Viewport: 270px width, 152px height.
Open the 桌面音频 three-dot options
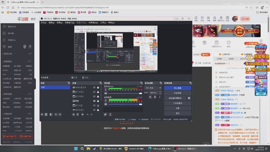click(x=106, y=100)
